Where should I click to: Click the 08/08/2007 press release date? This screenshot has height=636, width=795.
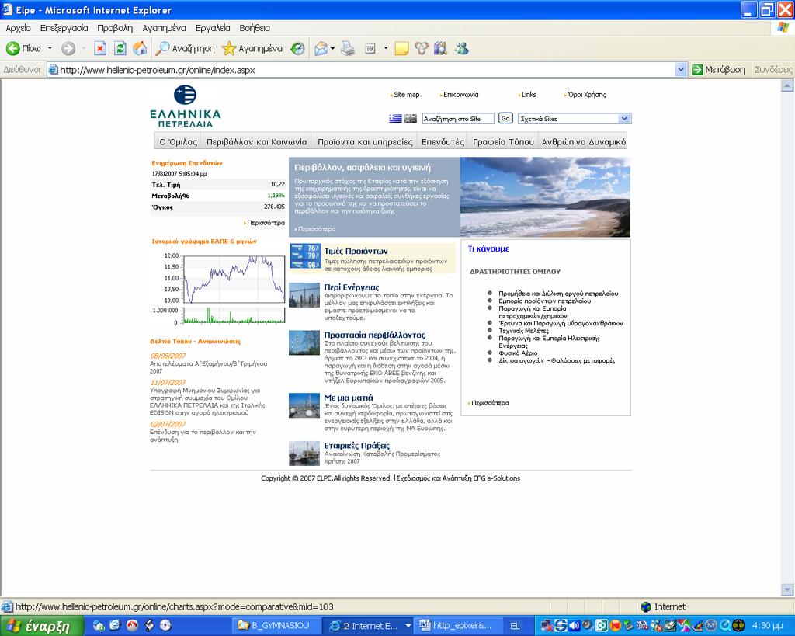[x=168, y=356]
